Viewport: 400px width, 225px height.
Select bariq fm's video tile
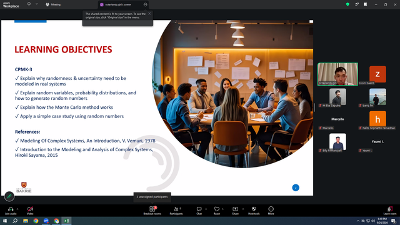coord(377,97)
